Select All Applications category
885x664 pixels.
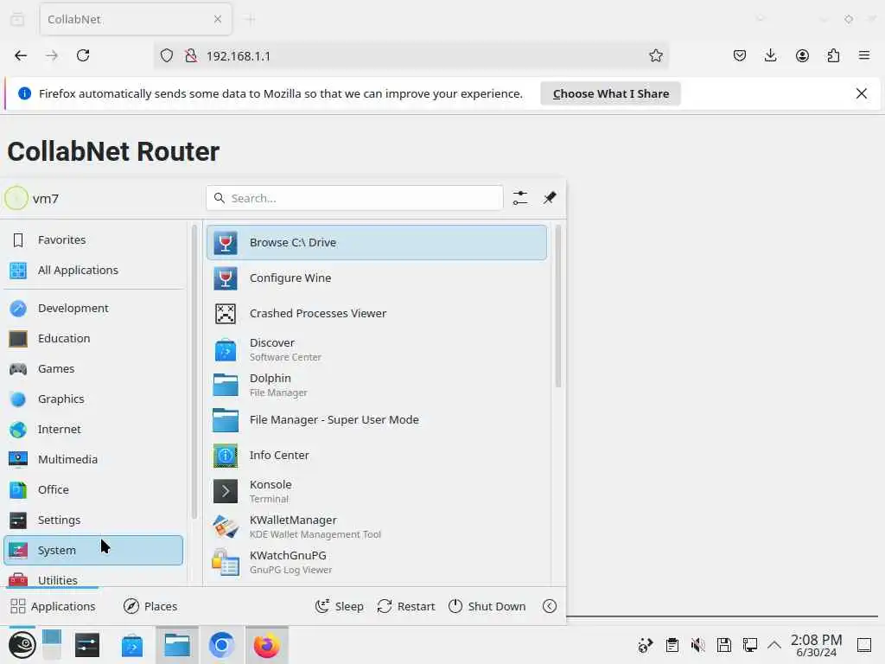point(93,271)
